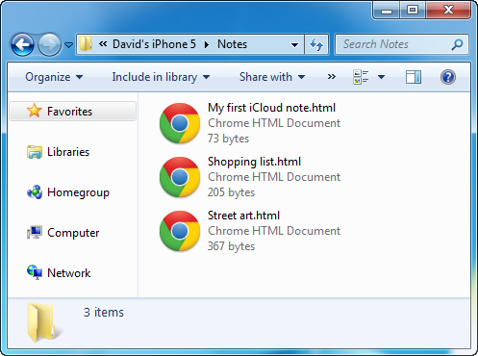
Task: Open the view options dropdown arrow
Action: 381,77
